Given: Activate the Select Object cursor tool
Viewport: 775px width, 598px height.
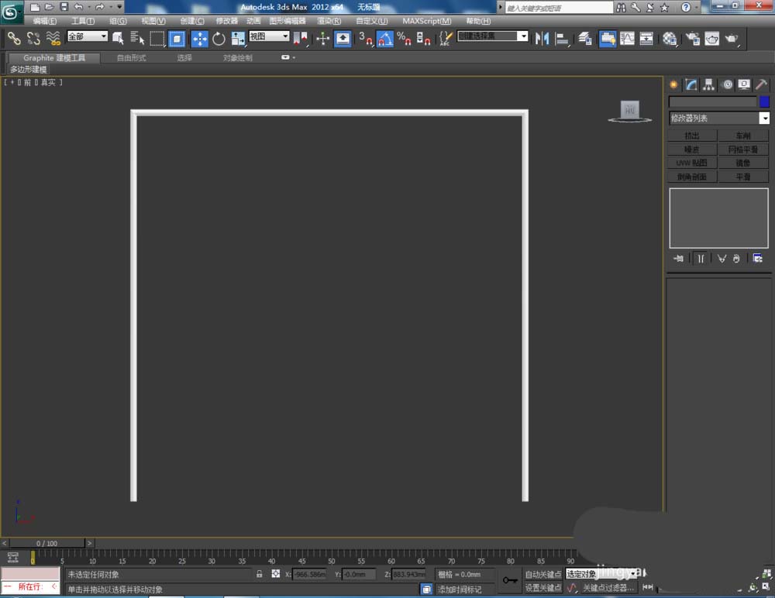Looking at the screenshot, I should click(118, 39).
